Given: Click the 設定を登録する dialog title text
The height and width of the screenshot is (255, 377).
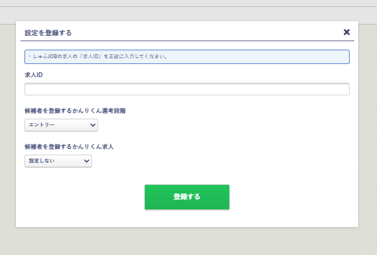Looking at the screenshot, I should pyautogui.click(x=48, y=33).
